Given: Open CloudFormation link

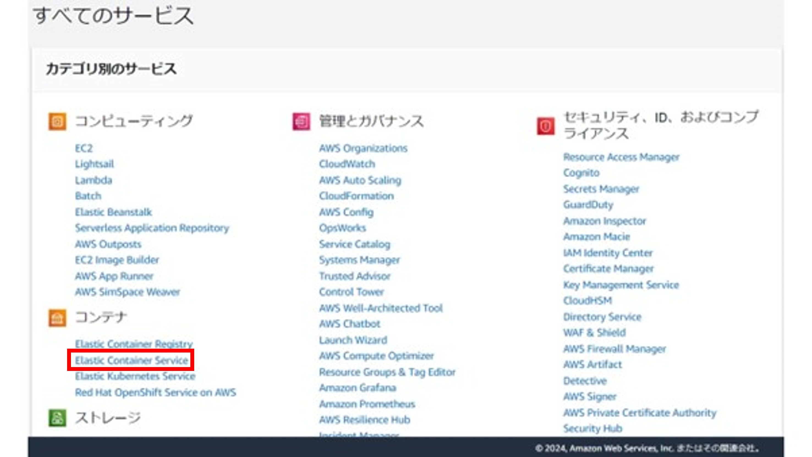Looking at the screenshot, I should [x=356, y=196].
